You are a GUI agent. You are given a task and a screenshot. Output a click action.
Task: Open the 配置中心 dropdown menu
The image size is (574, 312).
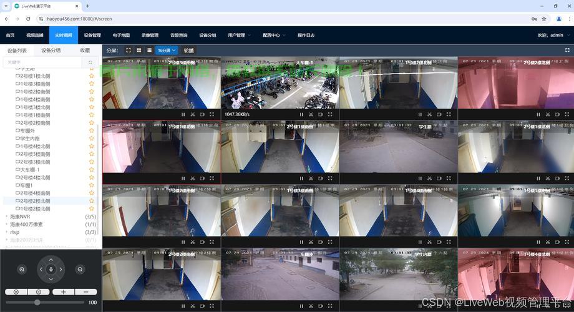point(274,35)
